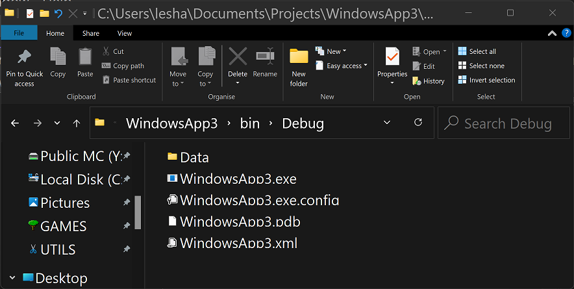Go back with the left arrow
Viewport: 574px width, 289px height.
[x=15, y=123]
